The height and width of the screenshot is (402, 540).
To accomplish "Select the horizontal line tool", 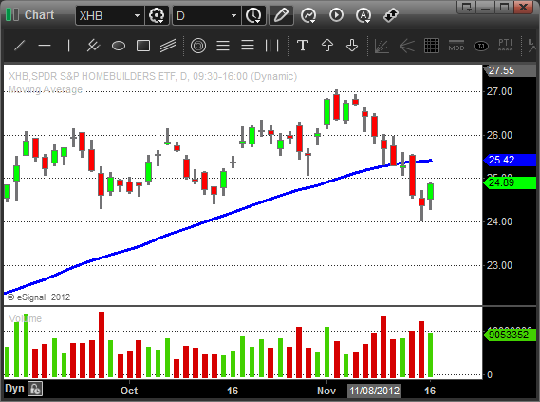I will [x=45, y=46].
